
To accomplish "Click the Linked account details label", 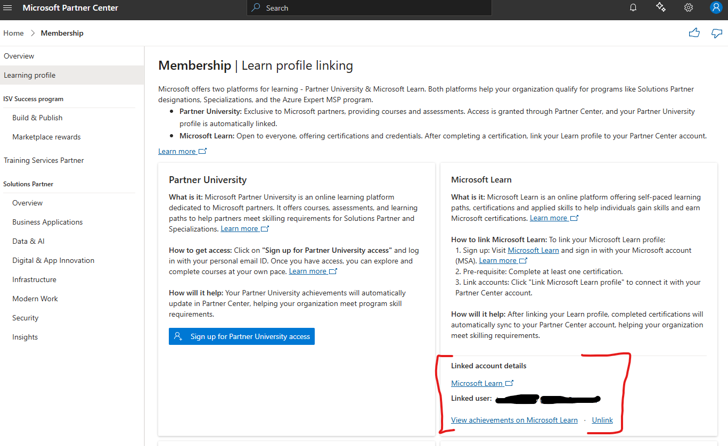I will pos(489,366).
